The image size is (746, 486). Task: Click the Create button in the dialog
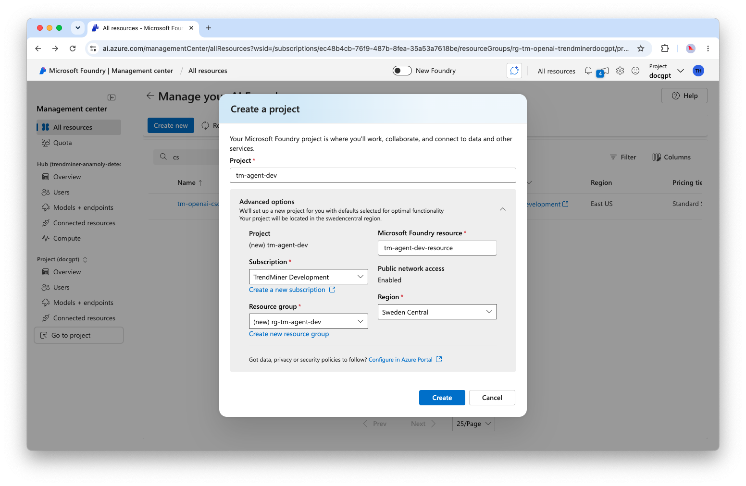pyautogui.click(x=442, y=398)
